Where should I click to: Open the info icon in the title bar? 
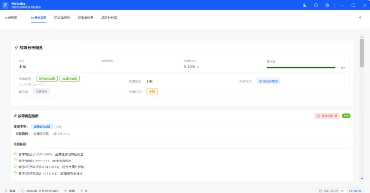pos(316,5)
